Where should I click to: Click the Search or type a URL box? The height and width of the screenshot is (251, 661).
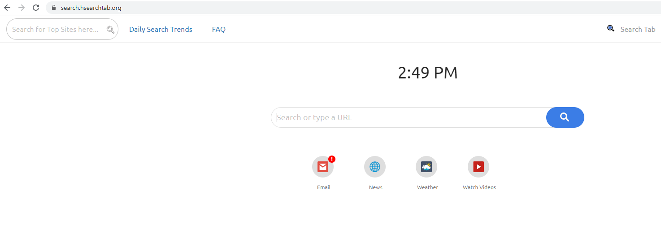tap(408, 117)
